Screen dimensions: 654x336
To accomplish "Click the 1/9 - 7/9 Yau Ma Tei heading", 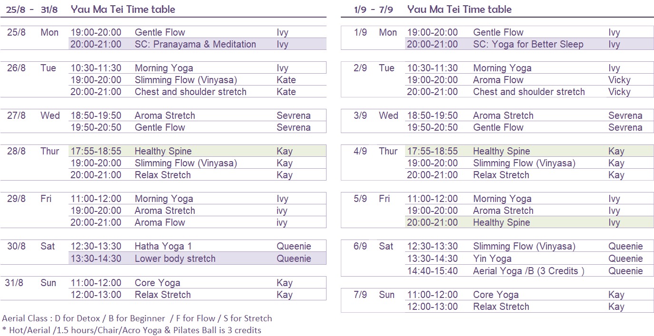I will (x=433, y=9).
